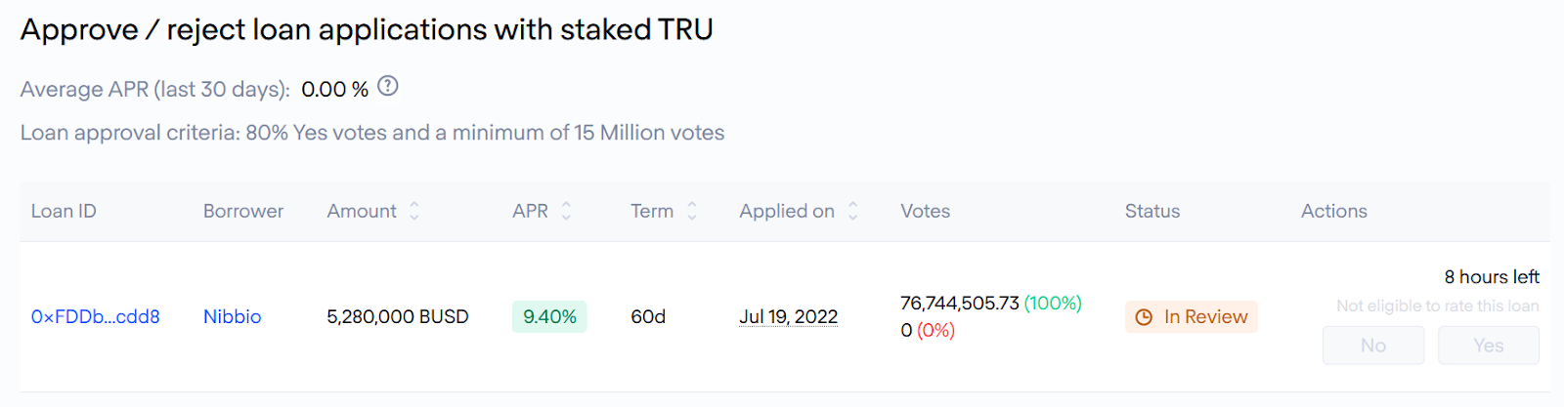
Task: Sort loans by Amount column arrows
Action: coord(414,211)
